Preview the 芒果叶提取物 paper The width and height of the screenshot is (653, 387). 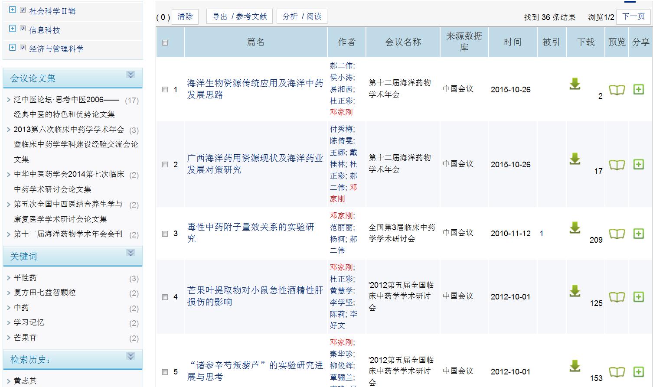pyautogui.click(x=617, y=297)
